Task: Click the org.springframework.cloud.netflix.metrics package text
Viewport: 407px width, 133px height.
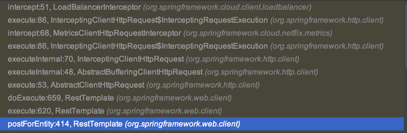Action: [x=258, y=33]
